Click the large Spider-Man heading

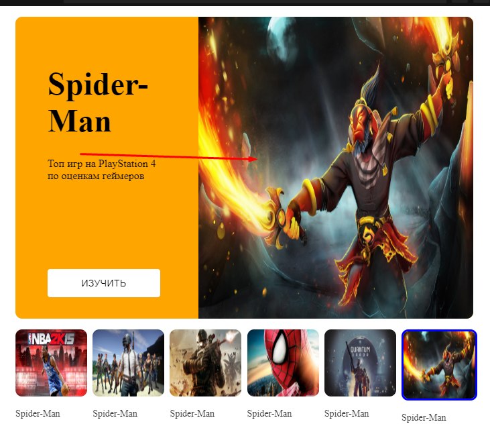coord(98,103)
